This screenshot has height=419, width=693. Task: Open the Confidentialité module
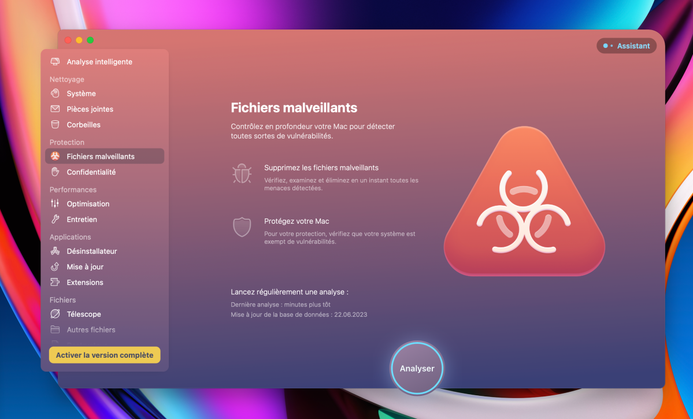105,172
